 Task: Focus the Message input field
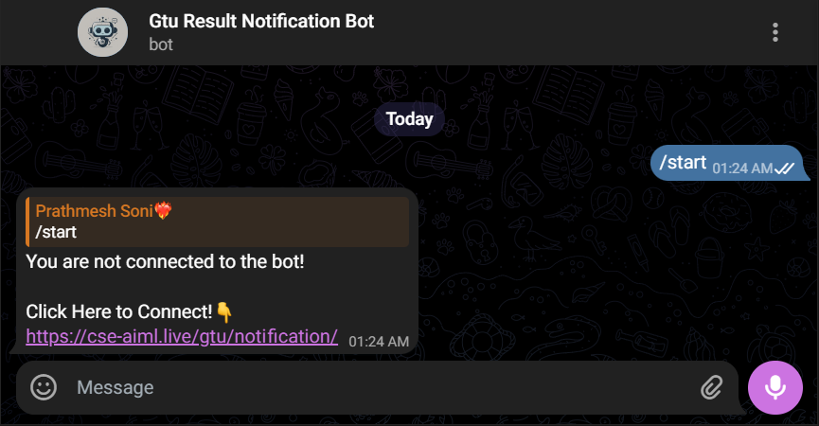coord(379,387)
